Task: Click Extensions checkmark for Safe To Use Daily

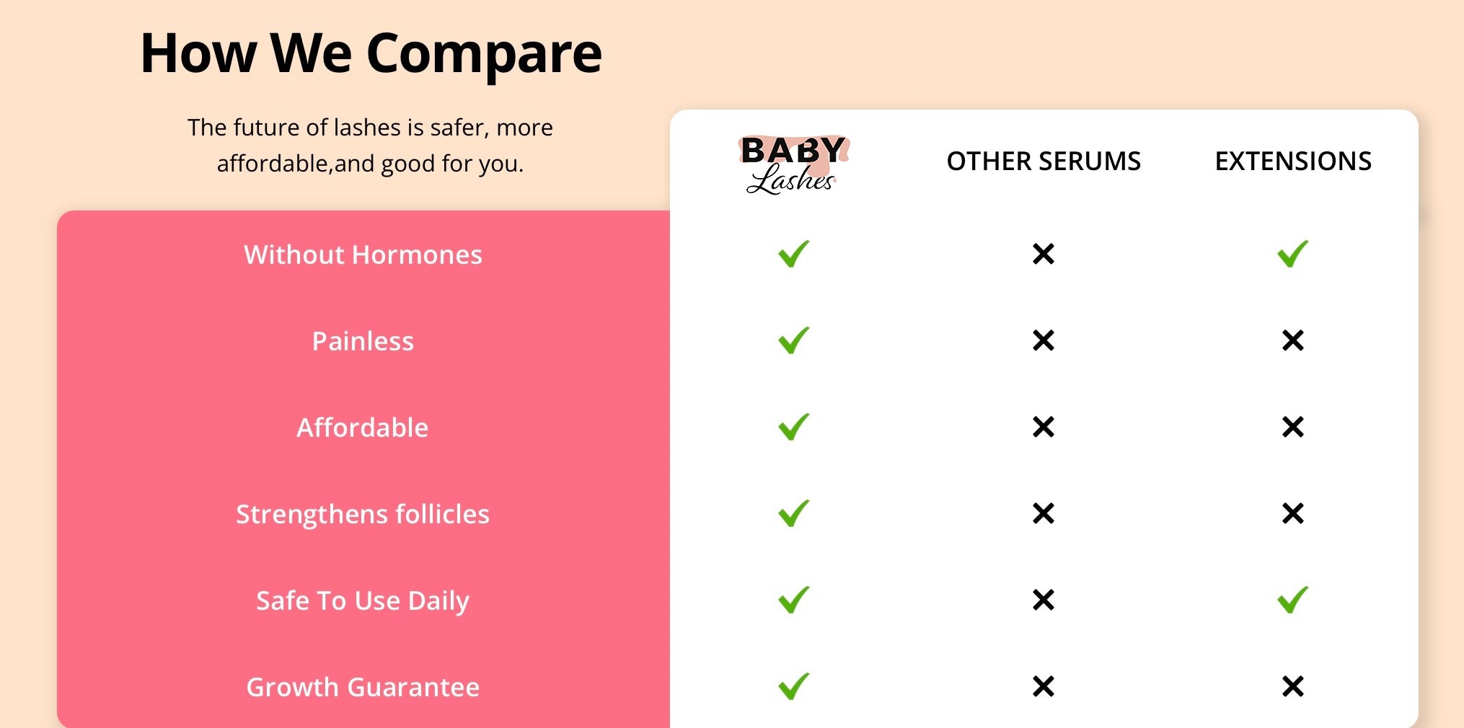Action: [x=1292, y=600]
